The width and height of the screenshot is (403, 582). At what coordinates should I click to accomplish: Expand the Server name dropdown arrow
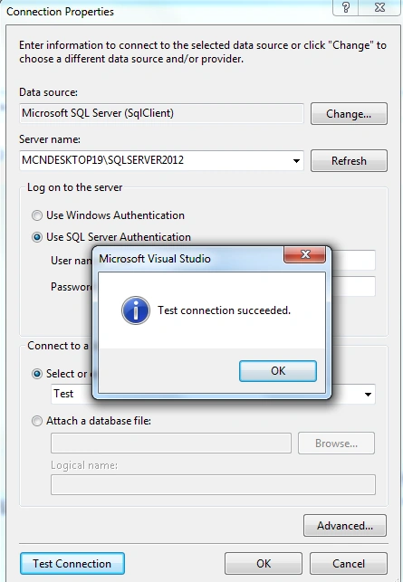click(x=296, y=161)
